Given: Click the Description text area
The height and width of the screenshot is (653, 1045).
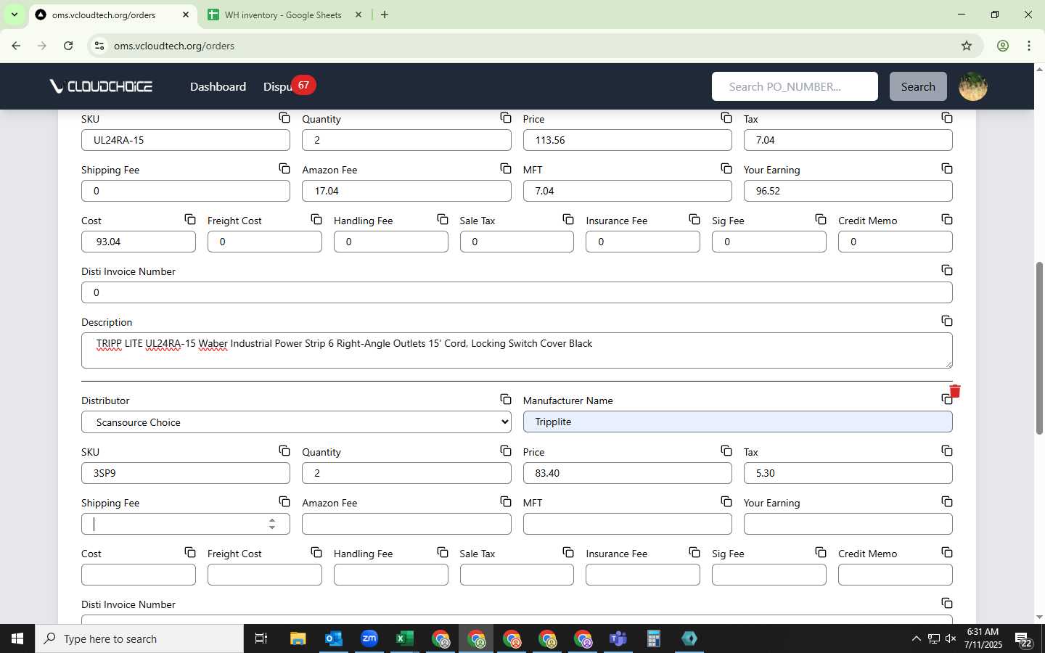Looking at the screenshot, I should [x=517, y=350].
